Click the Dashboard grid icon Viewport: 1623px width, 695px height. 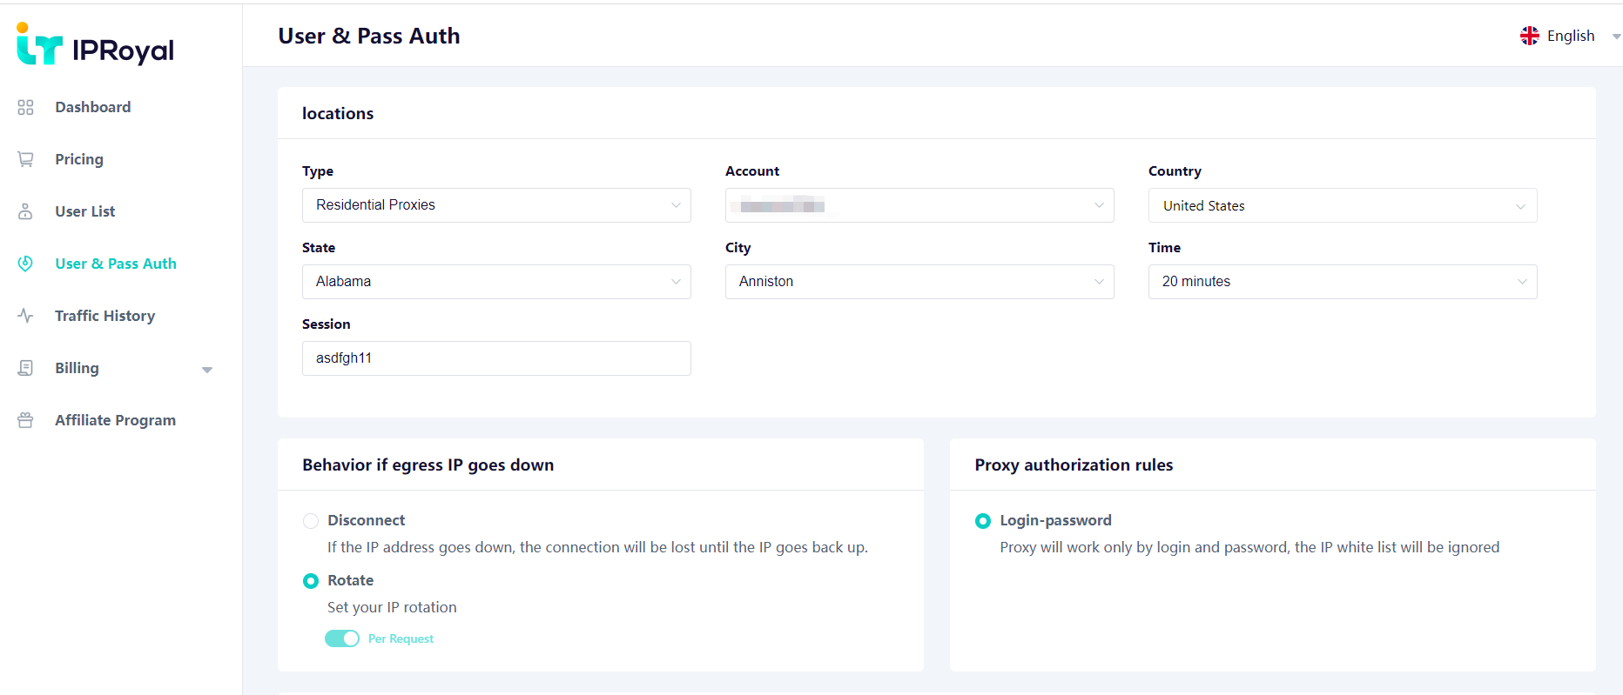coord(25,107)
